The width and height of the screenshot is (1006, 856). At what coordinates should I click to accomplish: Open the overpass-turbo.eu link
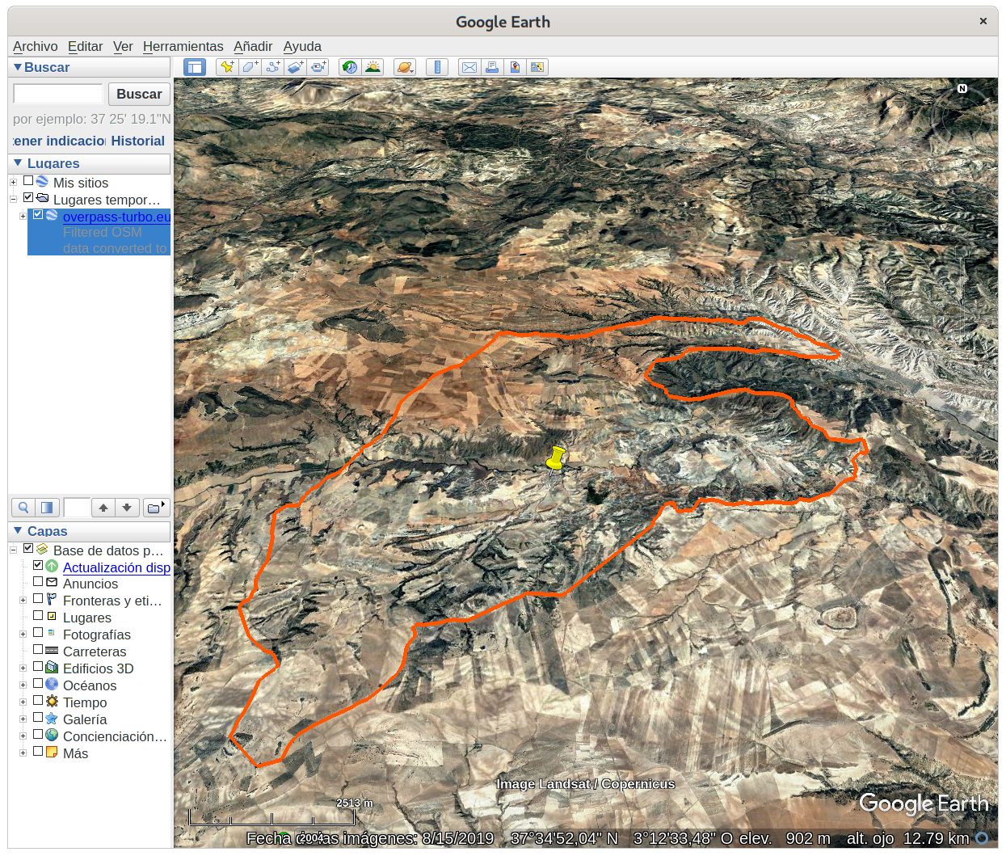click(116, 217)
